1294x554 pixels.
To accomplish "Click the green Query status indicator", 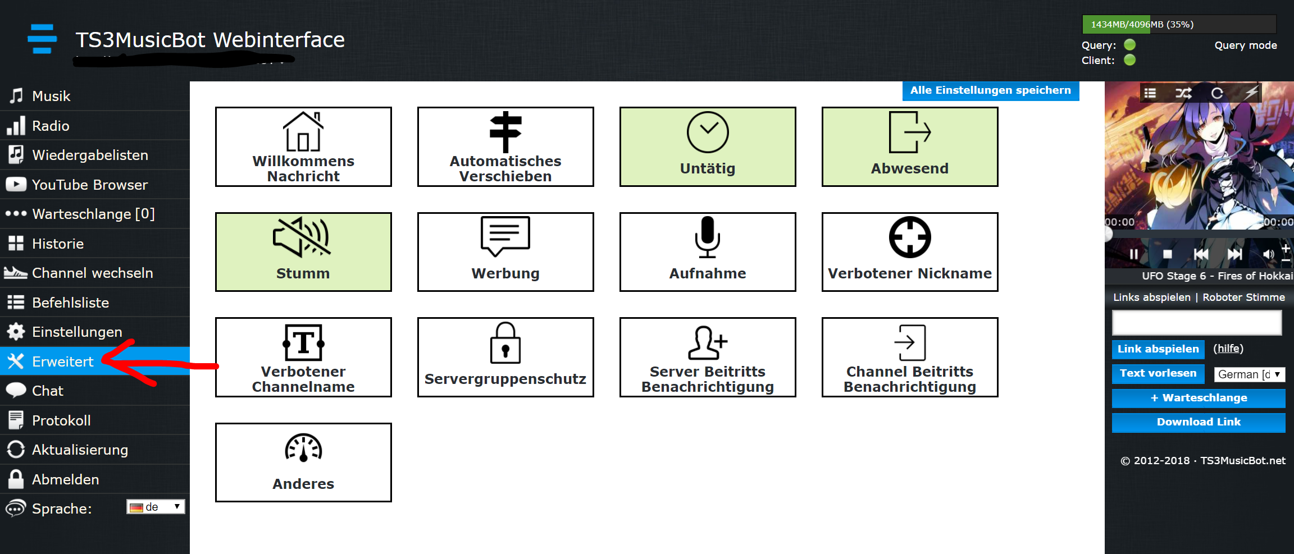I will (1130, 45).
